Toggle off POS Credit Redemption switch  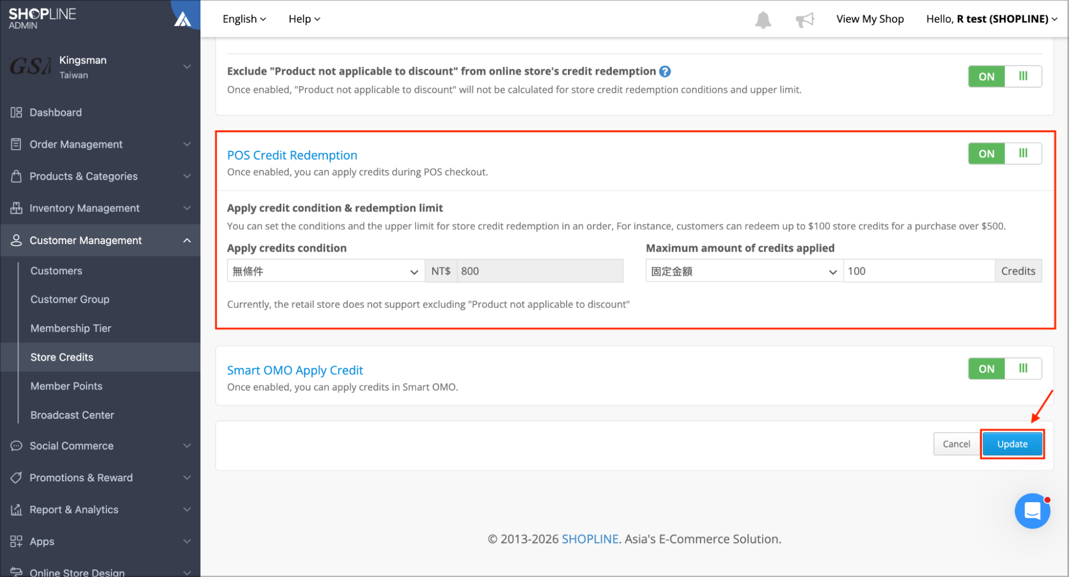tap(1005, 153)
